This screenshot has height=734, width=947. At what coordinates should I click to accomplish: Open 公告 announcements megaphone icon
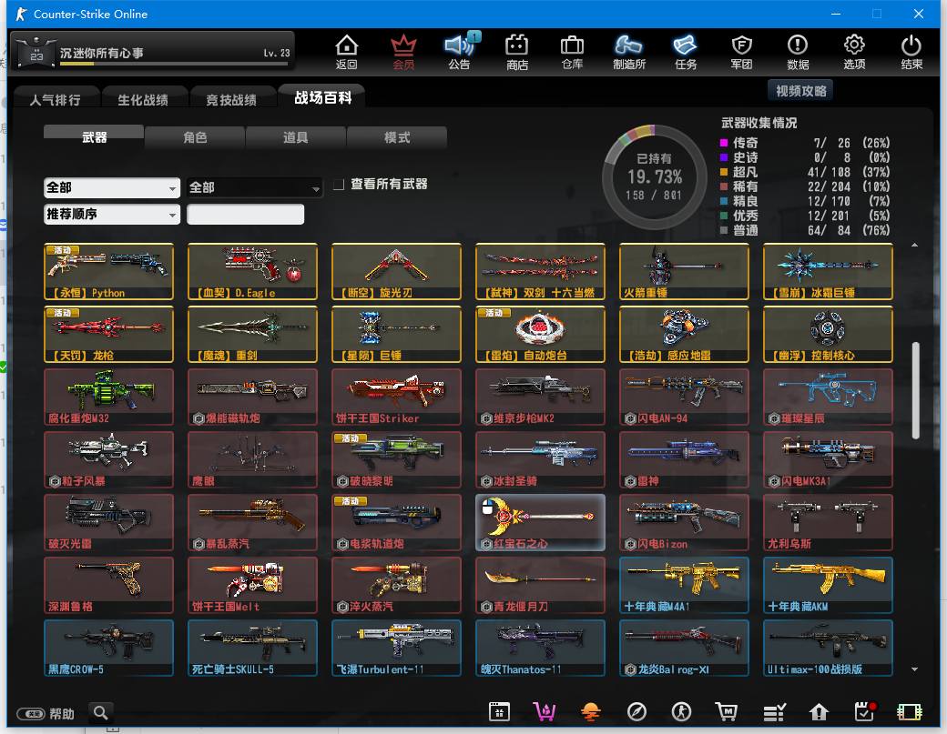click(460, 51)
